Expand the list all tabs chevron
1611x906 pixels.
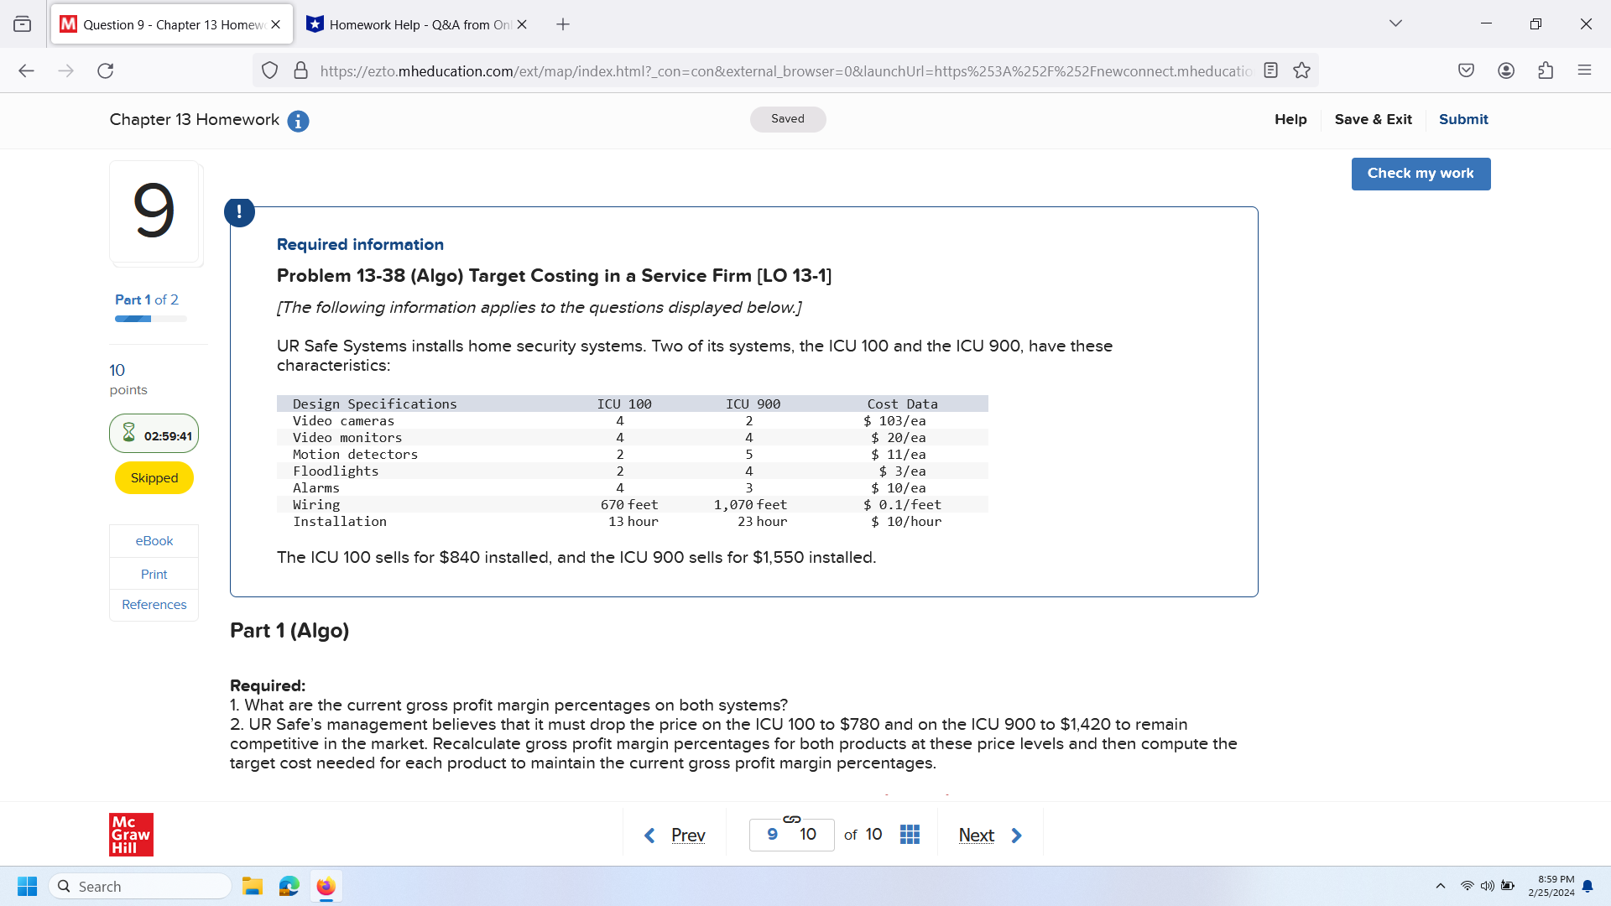click(x=1395, y=23)
